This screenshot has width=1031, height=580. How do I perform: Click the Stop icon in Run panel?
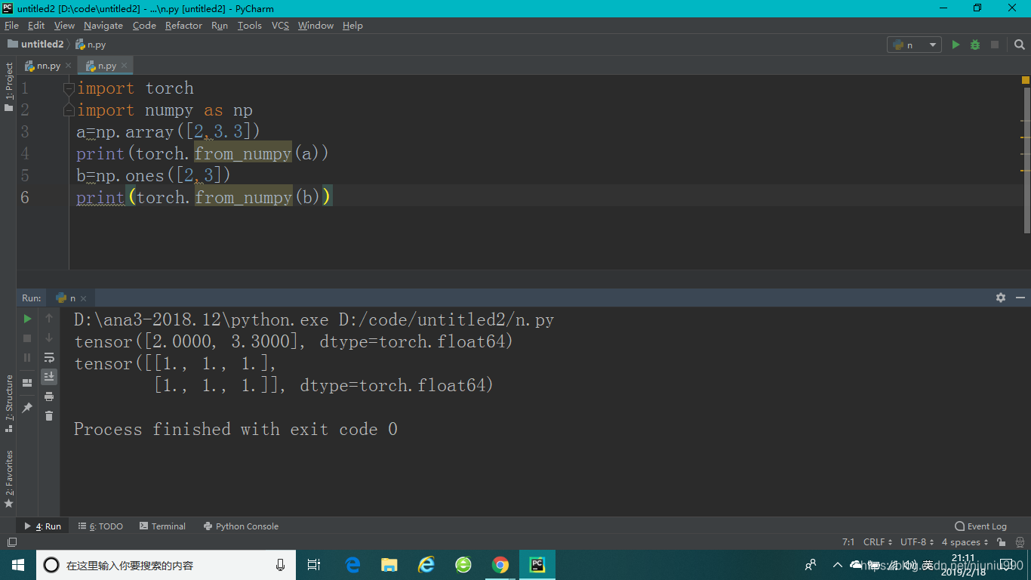point(28,338)
